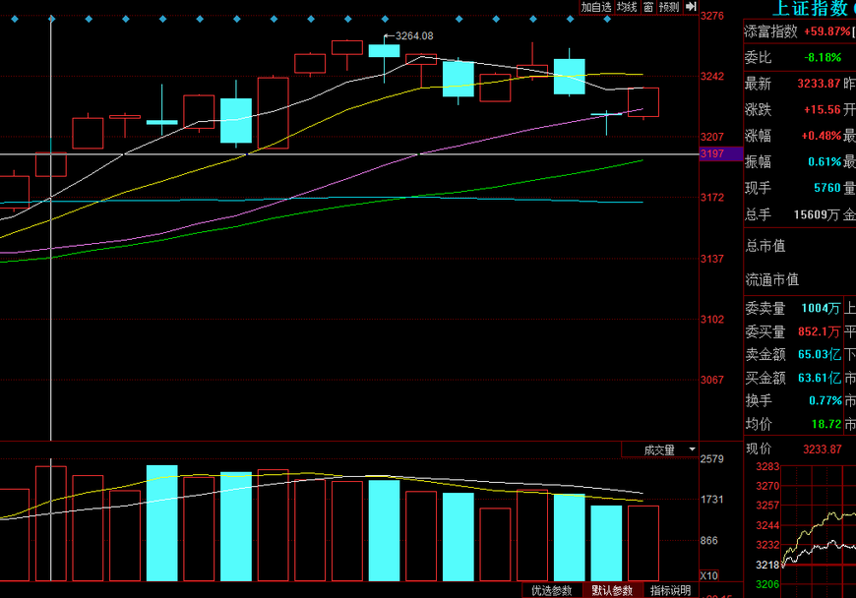Screen dimensions: 856x598
Task: Click the 866 volume axis label
Action: tap(709, 540)
